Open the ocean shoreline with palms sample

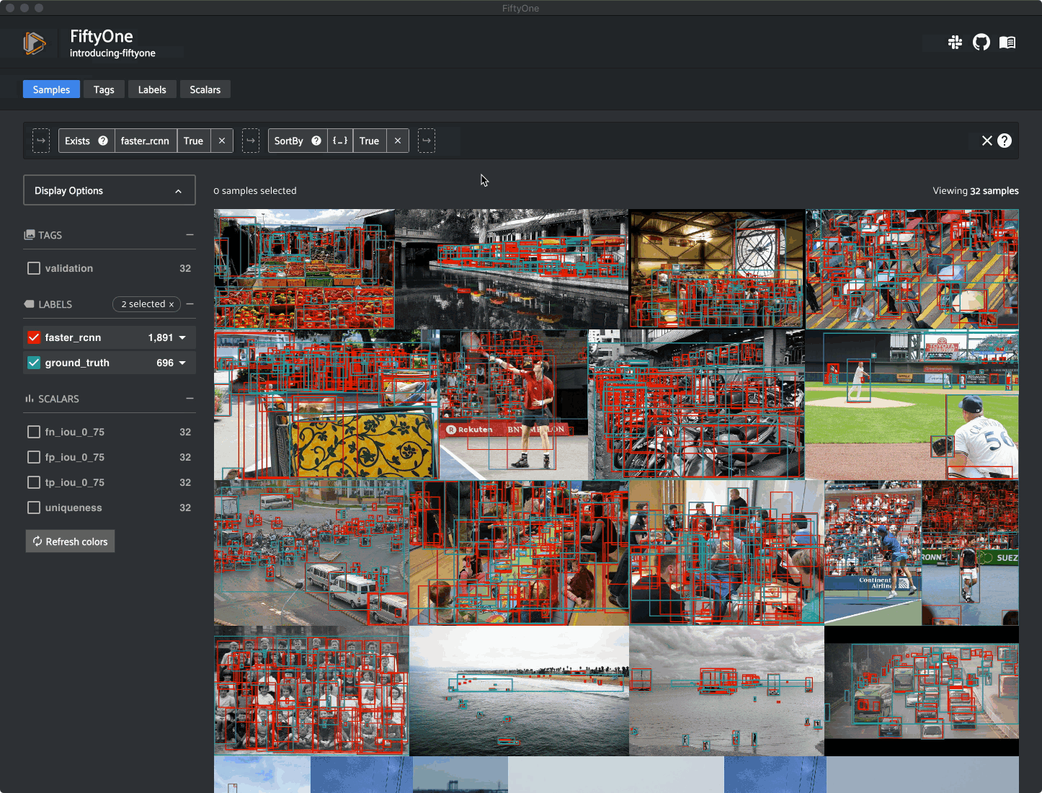(x=519, y=691)
